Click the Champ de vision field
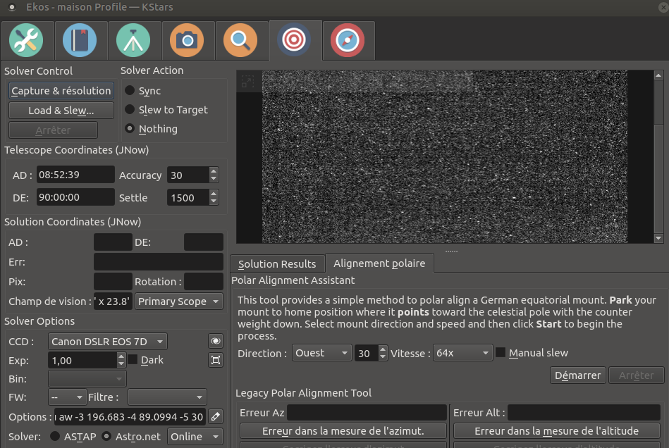This screenshot has width=669, height=448. point(113,301)
